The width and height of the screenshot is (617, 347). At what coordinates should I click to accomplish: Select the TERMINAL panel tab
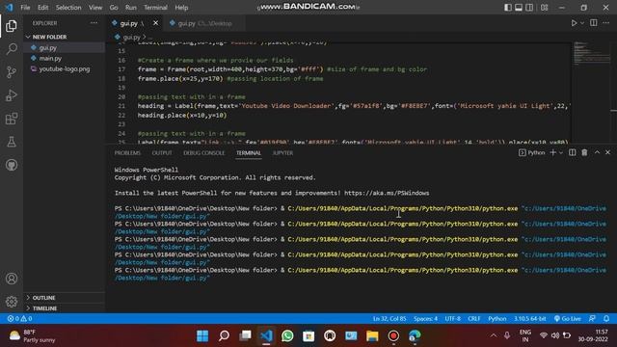(x=249, y=153)
